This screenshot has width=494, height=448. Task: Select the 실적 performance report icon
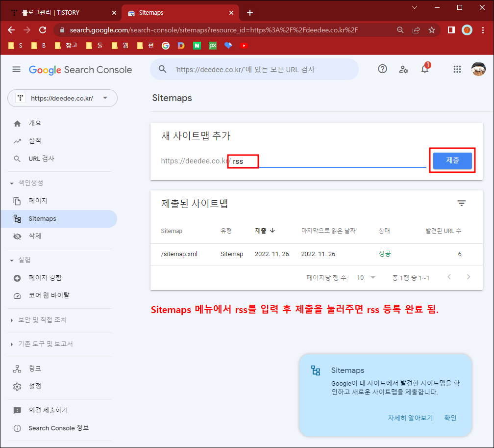17,141
